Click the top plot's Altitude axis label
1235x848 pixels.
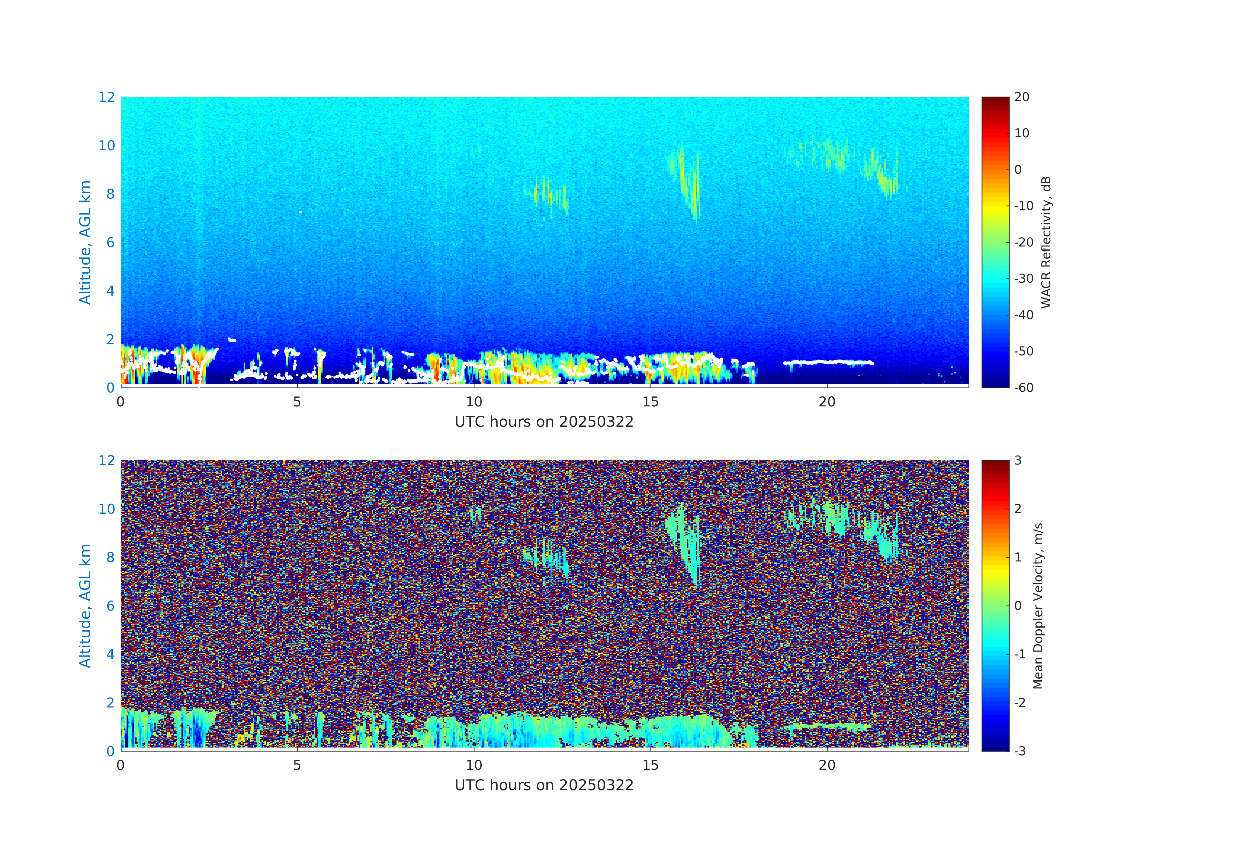(x=85, y=242)
